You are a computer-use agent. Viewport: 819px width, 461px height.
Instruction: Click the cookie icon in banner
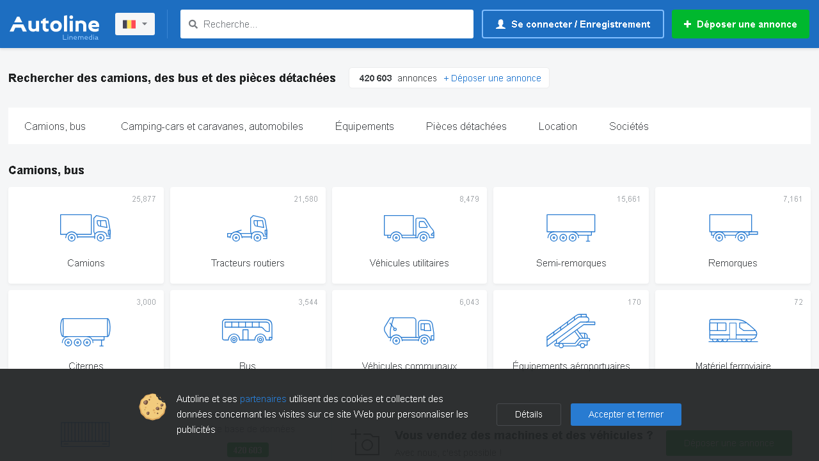click(152, 407)
